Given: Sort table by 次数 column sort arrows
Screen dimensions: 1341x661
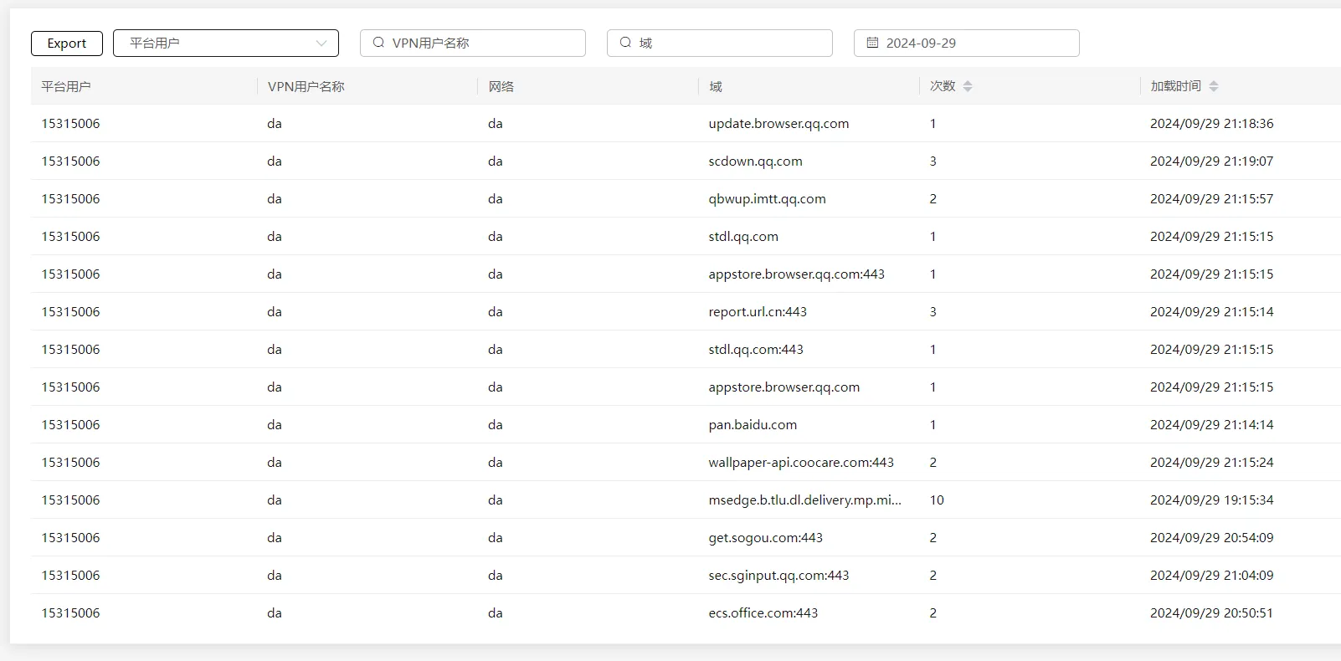Looking at the screenshot, I should [x=968, y=86].
